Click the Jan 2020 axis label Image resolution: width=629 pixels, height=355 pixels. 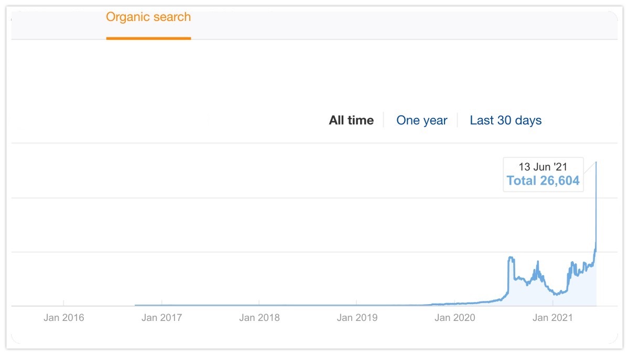pyautogui.click(x=455, y=318)
